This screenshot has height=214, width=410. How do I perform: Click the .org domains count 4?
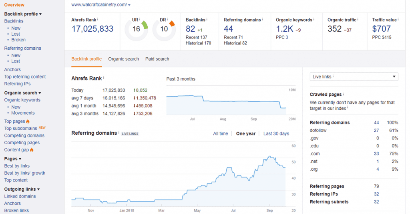pos(378,169)
